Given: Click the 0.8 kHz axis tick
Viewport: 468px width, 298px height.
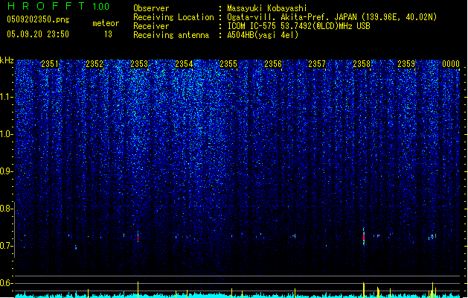Looking at the screenshot, I should (x=7, y=209).
